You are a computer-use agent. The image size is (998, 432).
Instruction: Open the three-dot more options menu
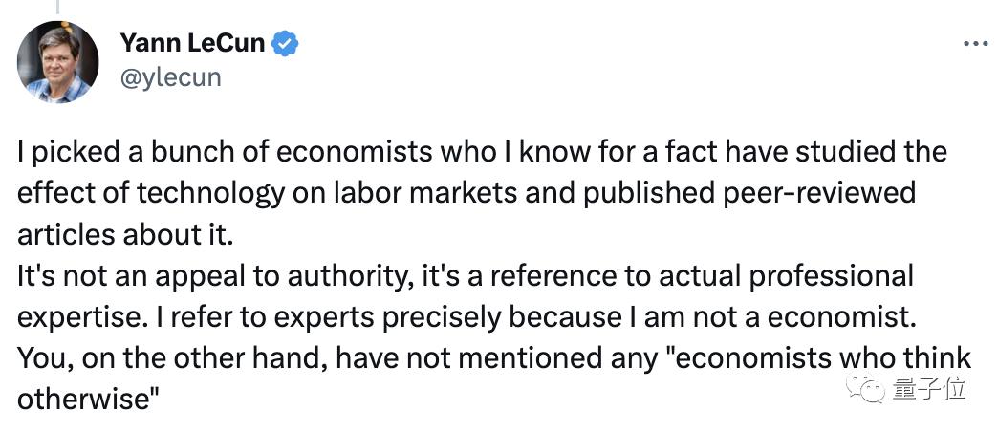(974, 44)
